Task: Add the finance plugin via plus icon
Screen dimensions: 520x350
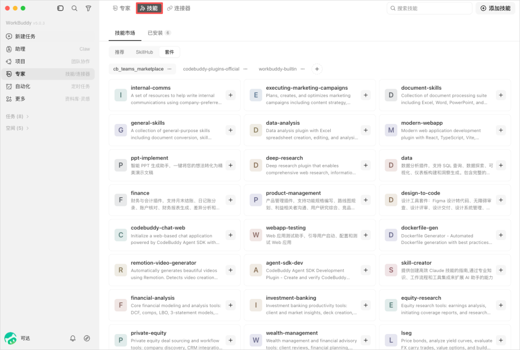Action: pyautogui.click(x=231, y=200)
